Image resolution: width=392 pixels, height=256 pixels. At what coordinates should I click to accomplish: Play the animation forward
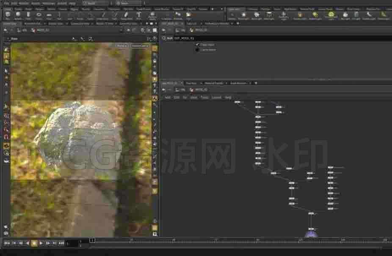pyautogui.click(x=41, y=243)
